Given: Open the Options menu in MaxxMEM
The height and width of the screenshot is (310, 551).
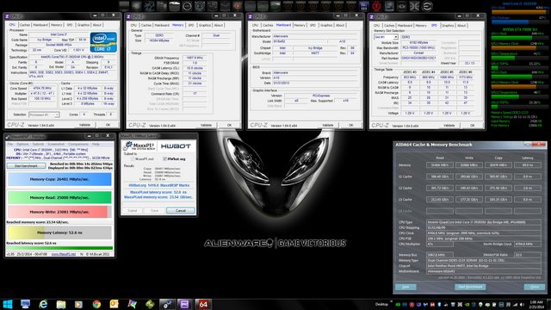Looking at the screenshot, I should [x=22, y=144].
